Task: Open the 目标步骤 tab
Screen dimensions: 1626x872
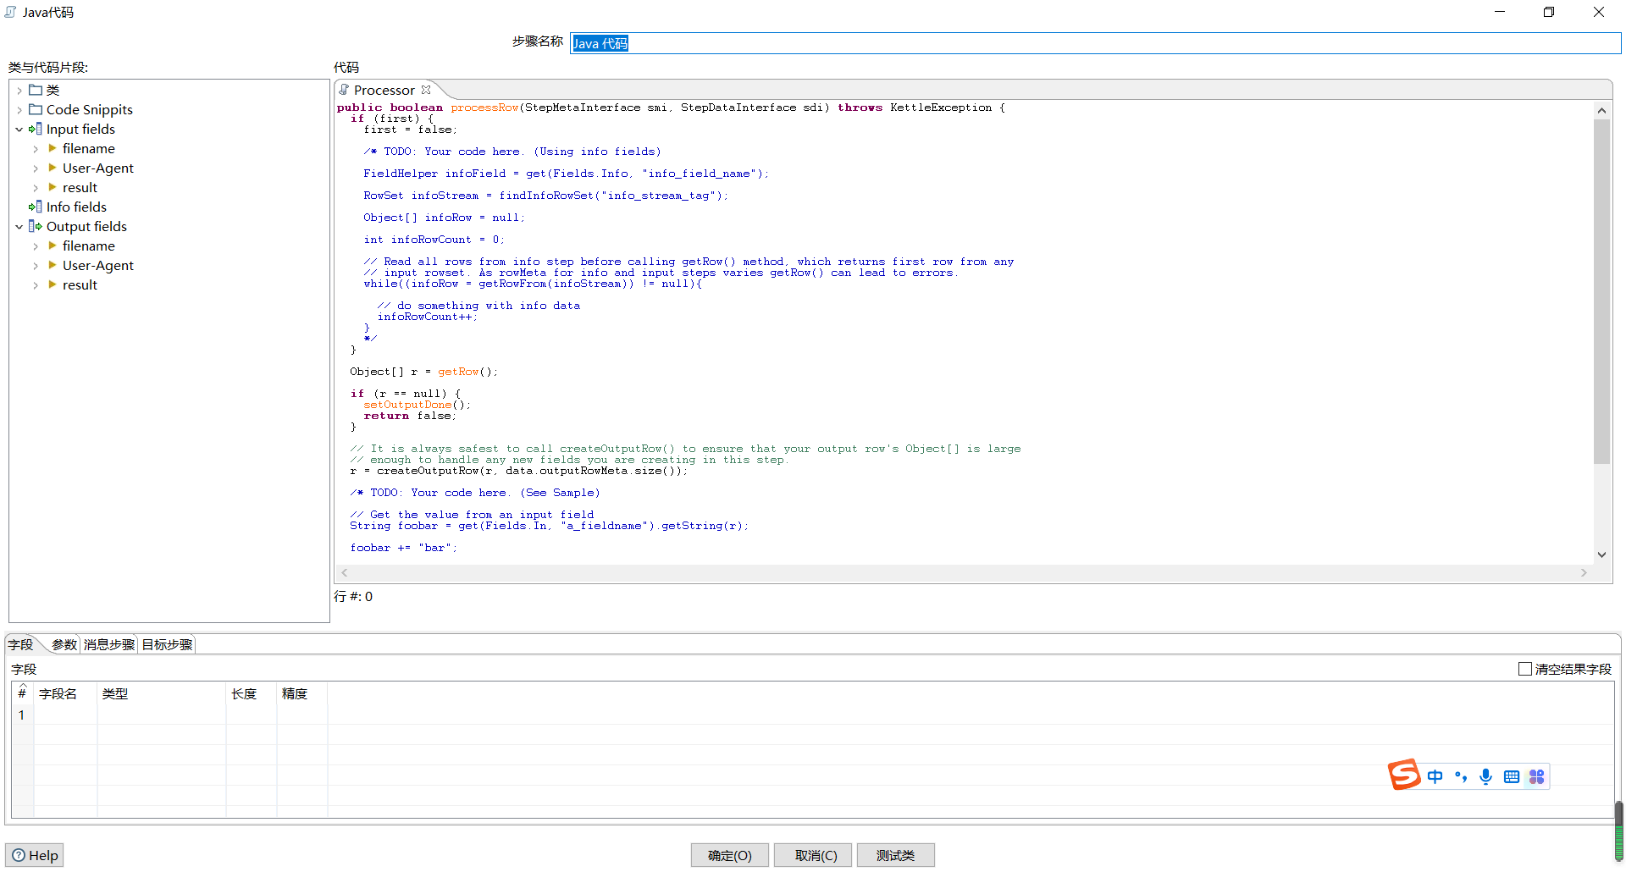Action: click(167, 644)
